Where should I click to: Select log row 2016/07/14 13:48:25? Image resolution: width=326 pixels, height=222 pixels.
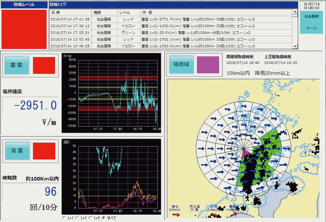pyautogui.click(x=171, y=46)
